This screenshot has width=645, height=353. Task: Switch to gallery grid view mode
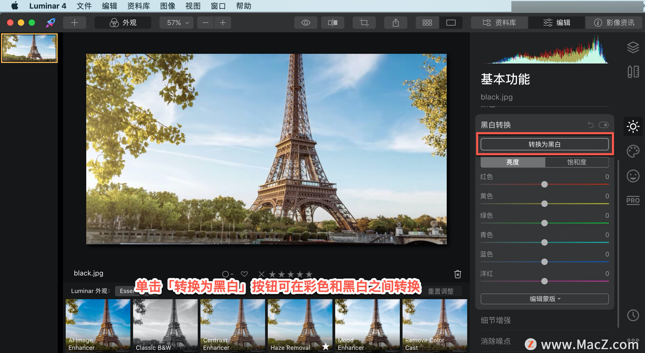click(427, 22)
